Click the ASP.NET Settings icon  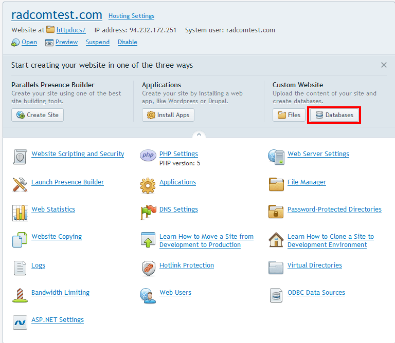coord(20,322)
